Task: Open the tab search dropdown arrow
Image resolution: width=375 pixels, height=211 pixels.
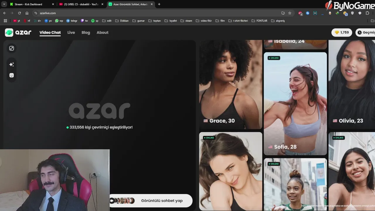Action: coord(4,4)
